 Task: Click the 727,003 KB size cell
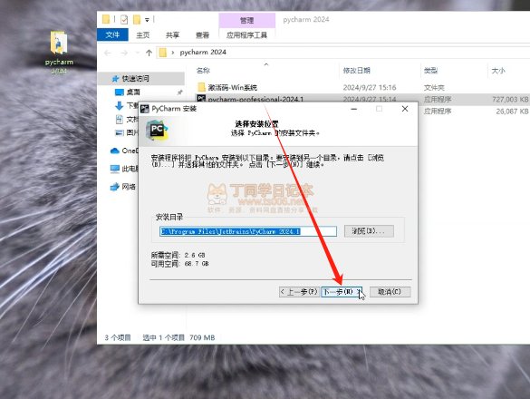510,99
